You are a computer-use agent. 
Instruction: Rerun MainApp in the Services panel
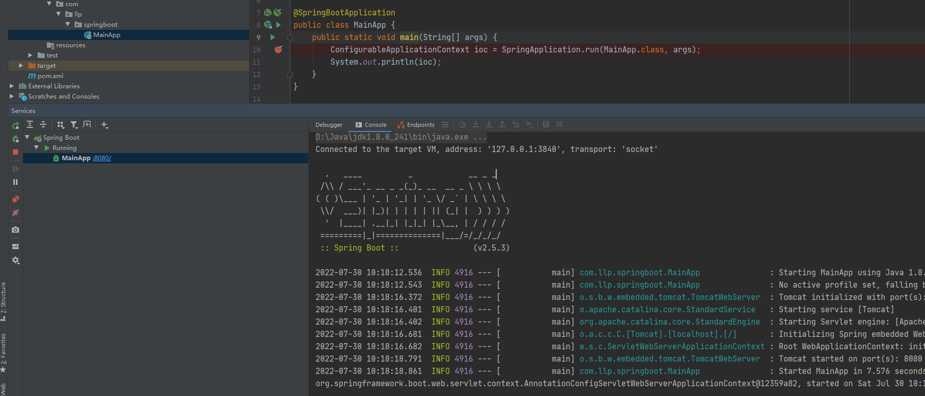pos(15,125)
